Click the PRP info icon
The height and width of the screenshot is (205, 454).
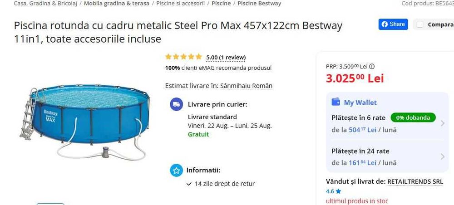(x=372, y=66)
